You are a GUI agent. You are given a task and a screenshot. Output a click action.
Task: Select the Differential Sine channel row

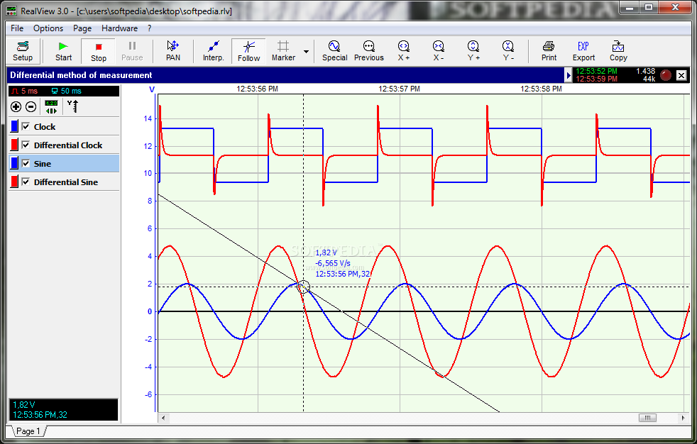point(64,182)
